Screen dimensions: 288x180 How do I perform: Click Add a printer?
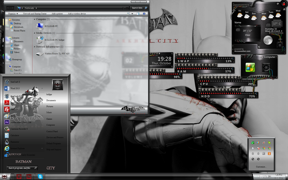(57, 14)
